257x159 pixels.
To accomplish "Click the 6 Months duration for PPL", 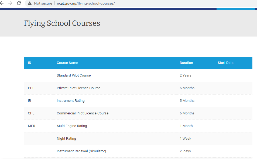I will point(187,88).
